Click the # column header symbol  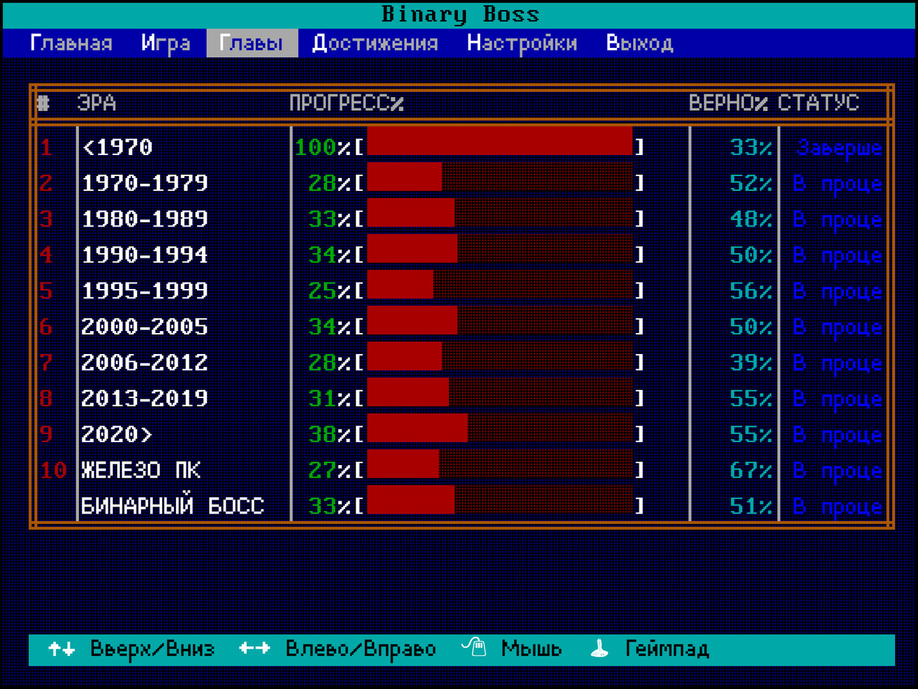[43, 103]
